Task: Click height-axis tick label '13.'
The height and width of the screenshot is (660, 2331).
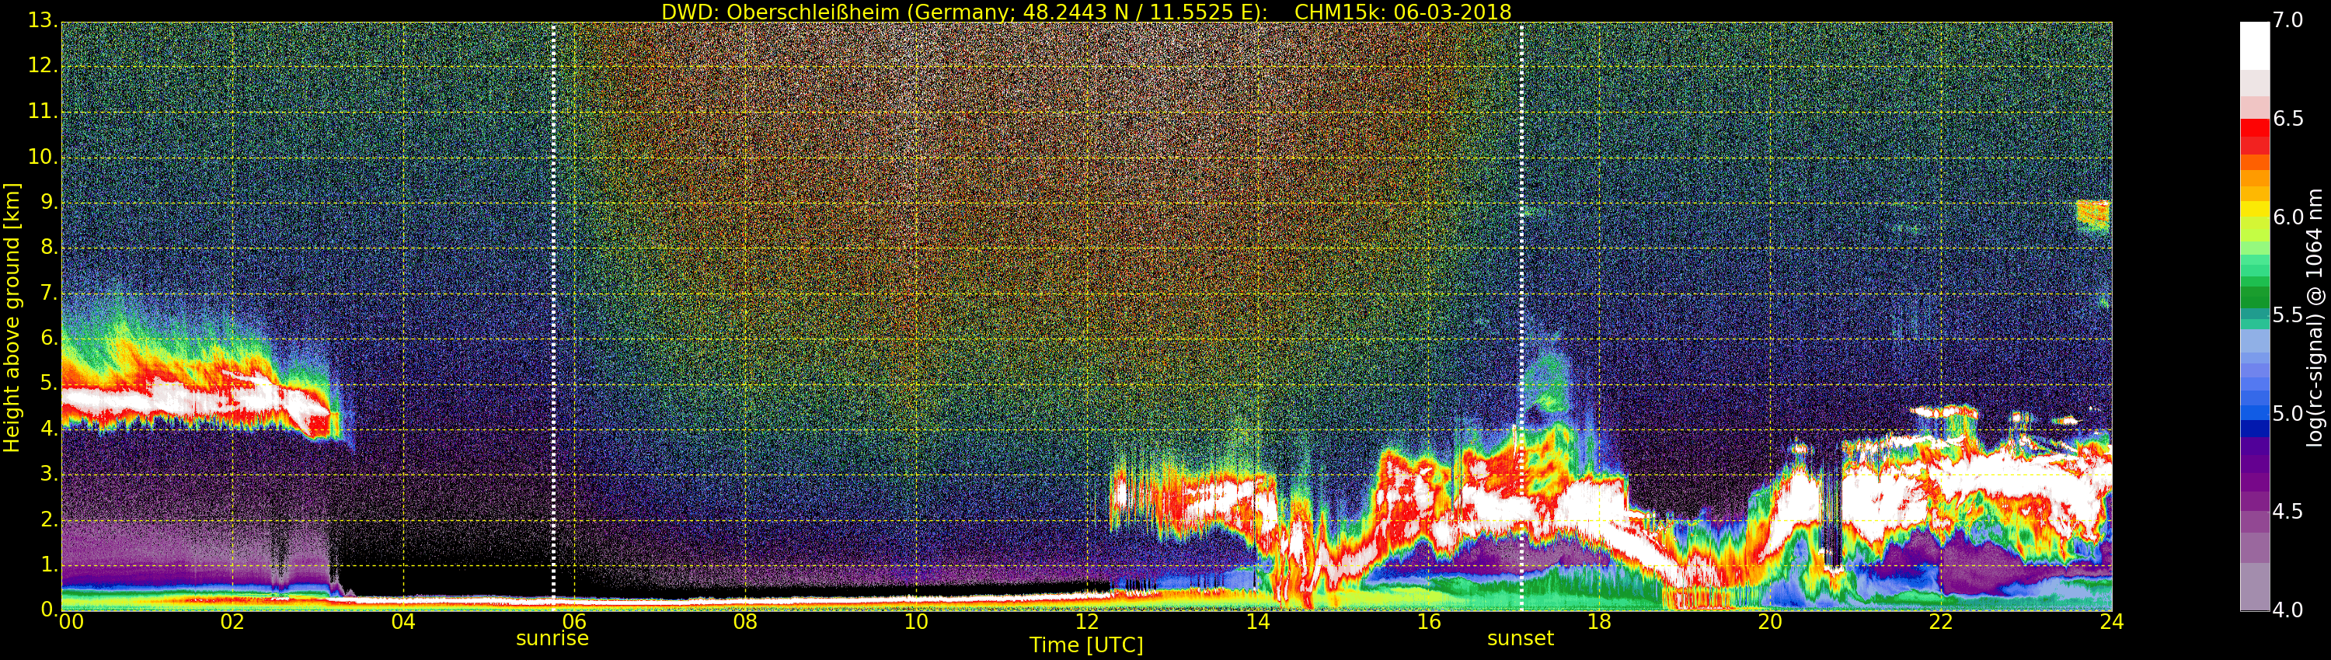Action: (43, 21)
